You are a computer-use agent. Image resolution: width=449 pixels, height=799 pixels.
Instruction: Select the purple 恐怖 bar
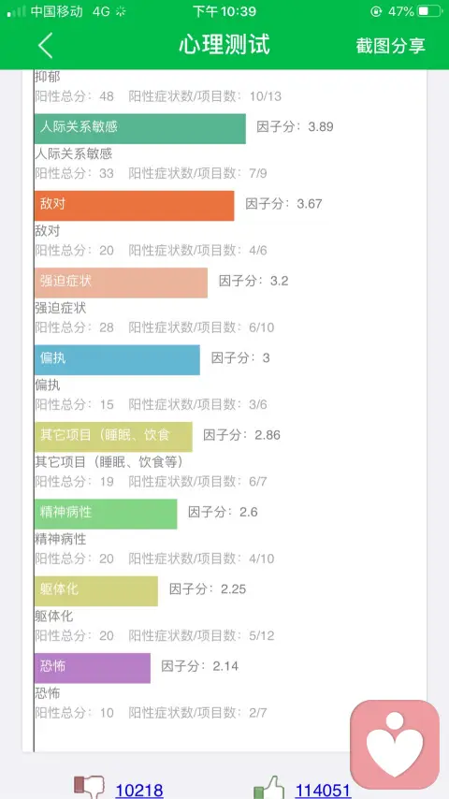(93, 668)
